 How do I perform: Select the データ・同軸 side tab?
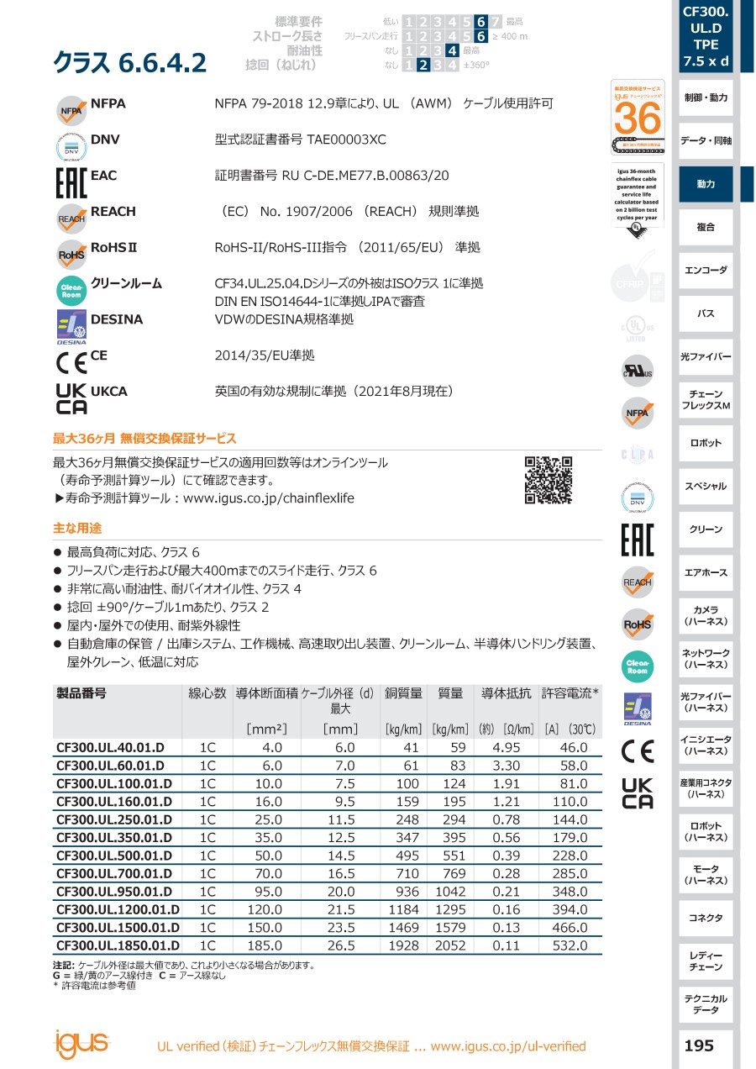tap(706, 140)
